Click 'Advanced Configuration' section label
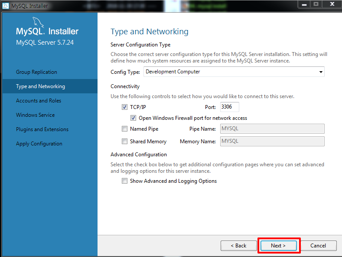 139,155
